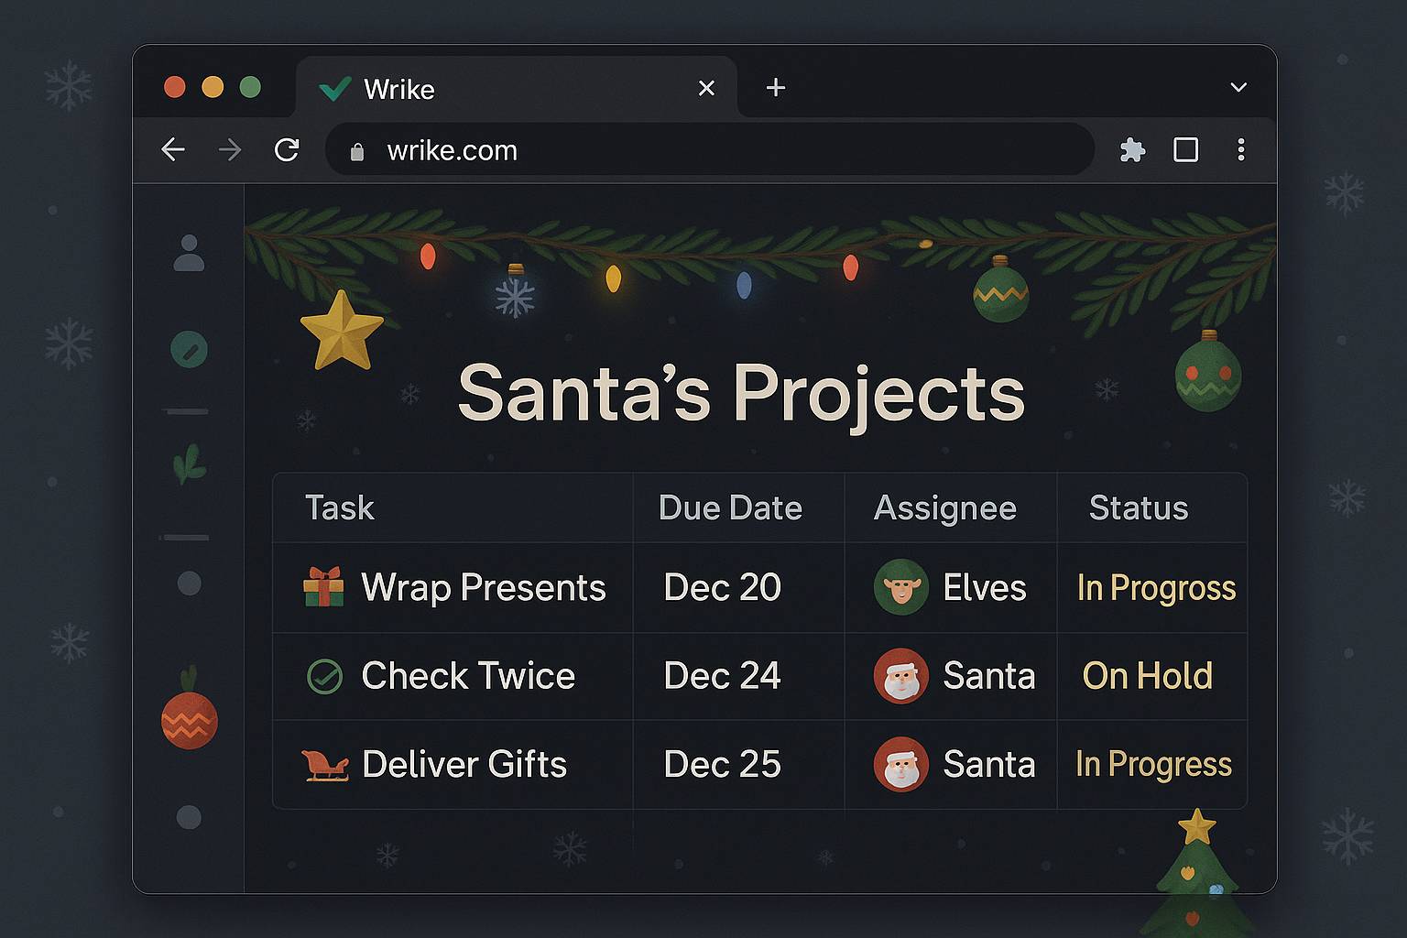This screenshot has height=938, width=1407.
Task: Open the browser three-dot menu
Action: coord(1241,149)
